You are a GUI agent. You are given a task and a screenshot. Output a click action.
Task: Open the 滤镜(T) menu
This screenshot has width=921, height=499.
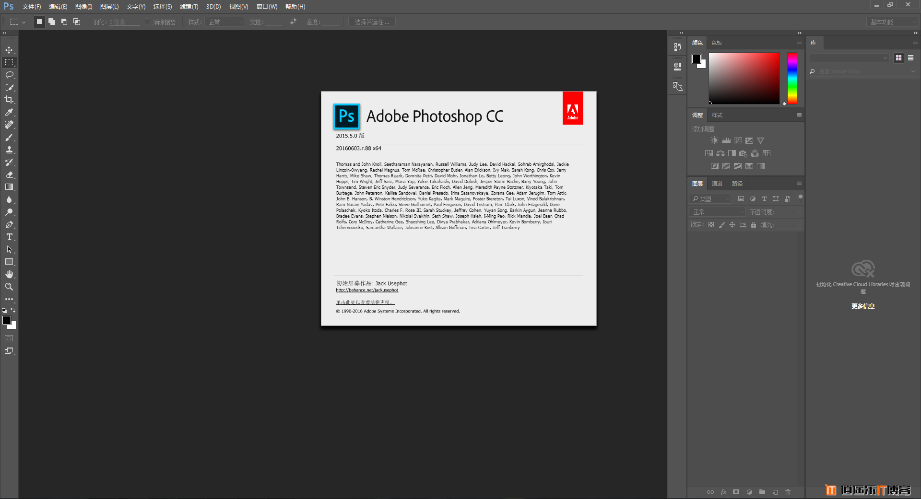(x=189, y=7)
